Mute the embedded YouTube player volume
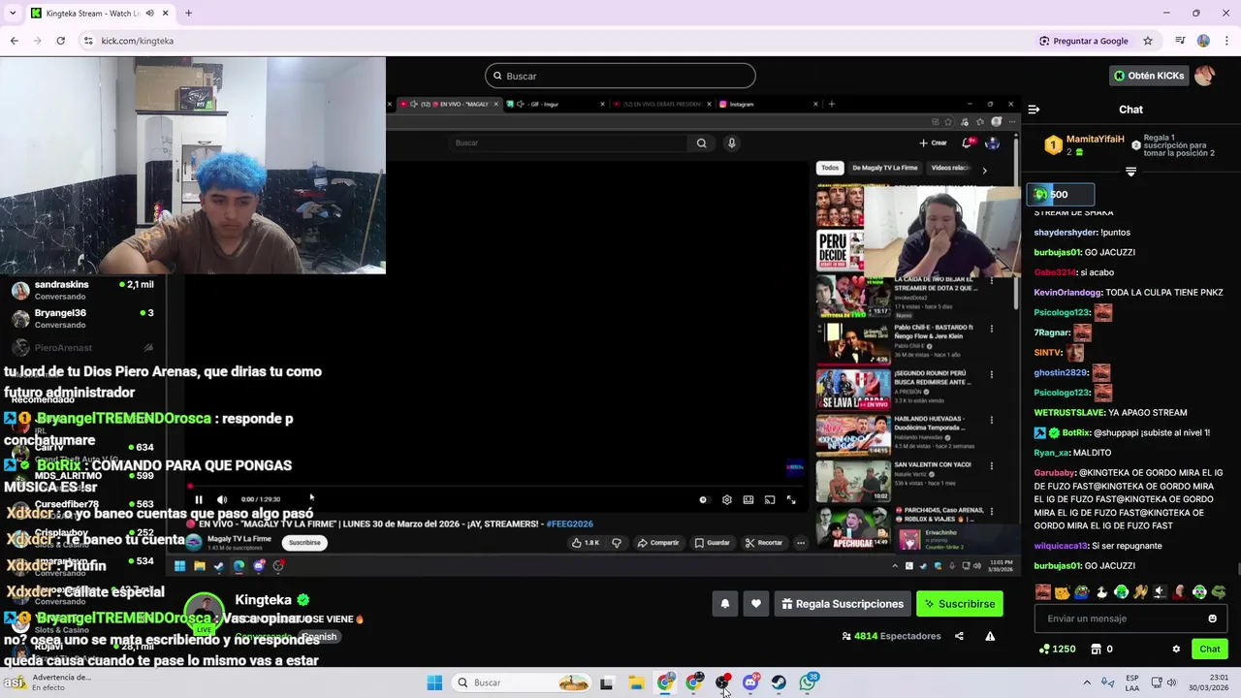 click(221, 499)
